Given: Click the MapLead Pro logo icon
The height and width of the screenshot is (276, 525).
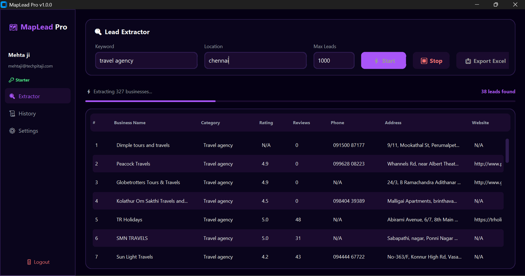Looking at the screenshot, I should click(13, 27).
